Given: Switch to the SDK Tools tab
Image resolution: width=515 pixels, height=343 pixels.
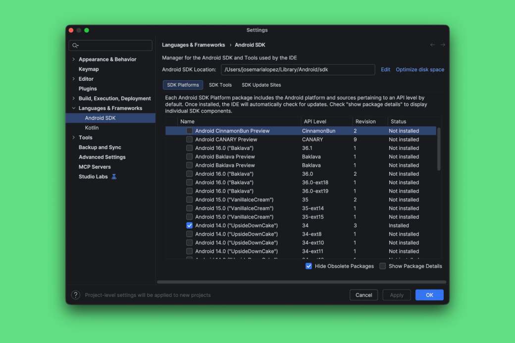Looking at the screenshot, I should [x=220, y=85].
